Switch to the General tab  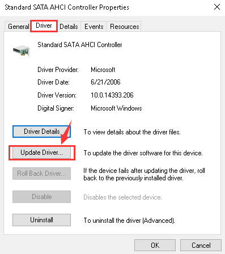tap(18, 27)
